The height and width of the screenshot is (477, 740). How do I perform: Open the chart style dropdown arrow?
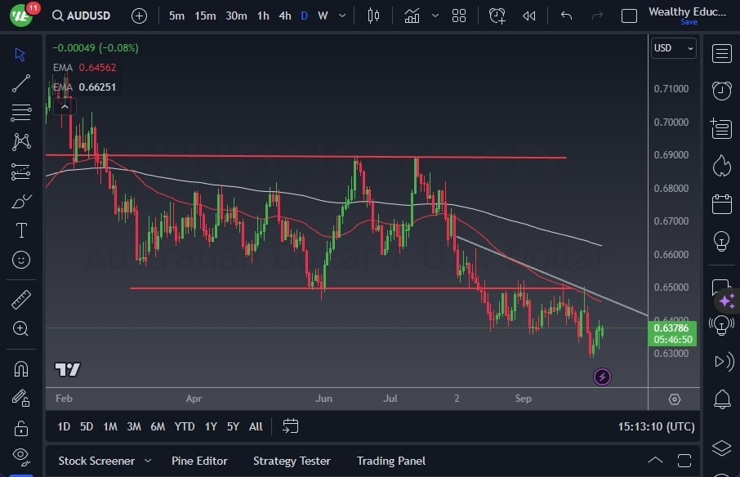point(435,15)
